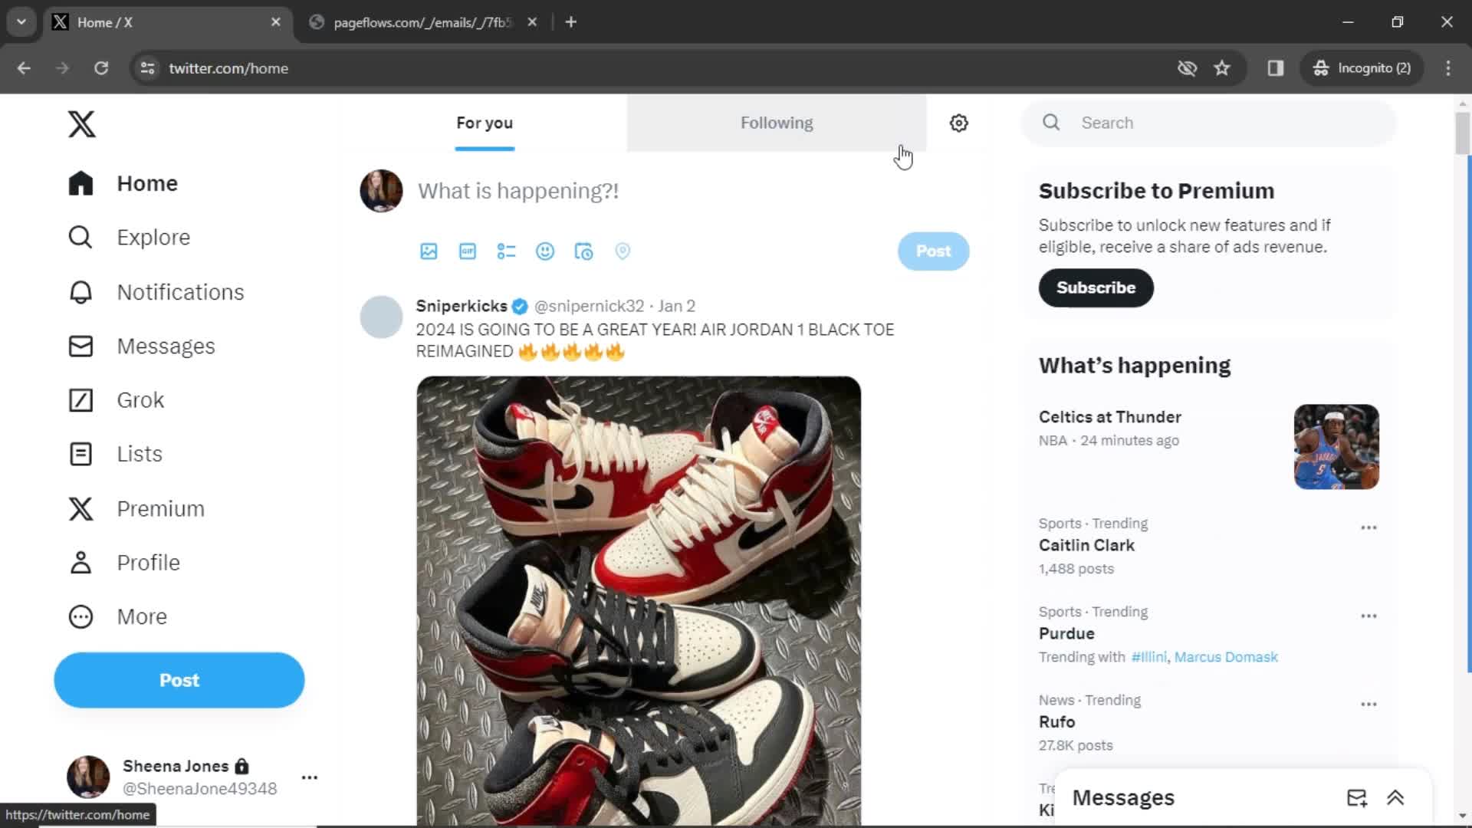This screenshot has width=1472, height=828.
Task: View site information icon in address bar
Action: point(147,68)
